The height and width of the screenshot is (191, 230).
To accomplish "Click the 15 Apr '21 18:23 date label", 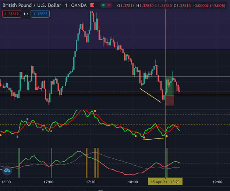I will (x=165, y=182).
